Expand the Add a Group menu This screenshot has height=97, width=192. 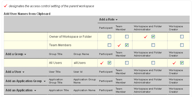(x=16, y=54)
